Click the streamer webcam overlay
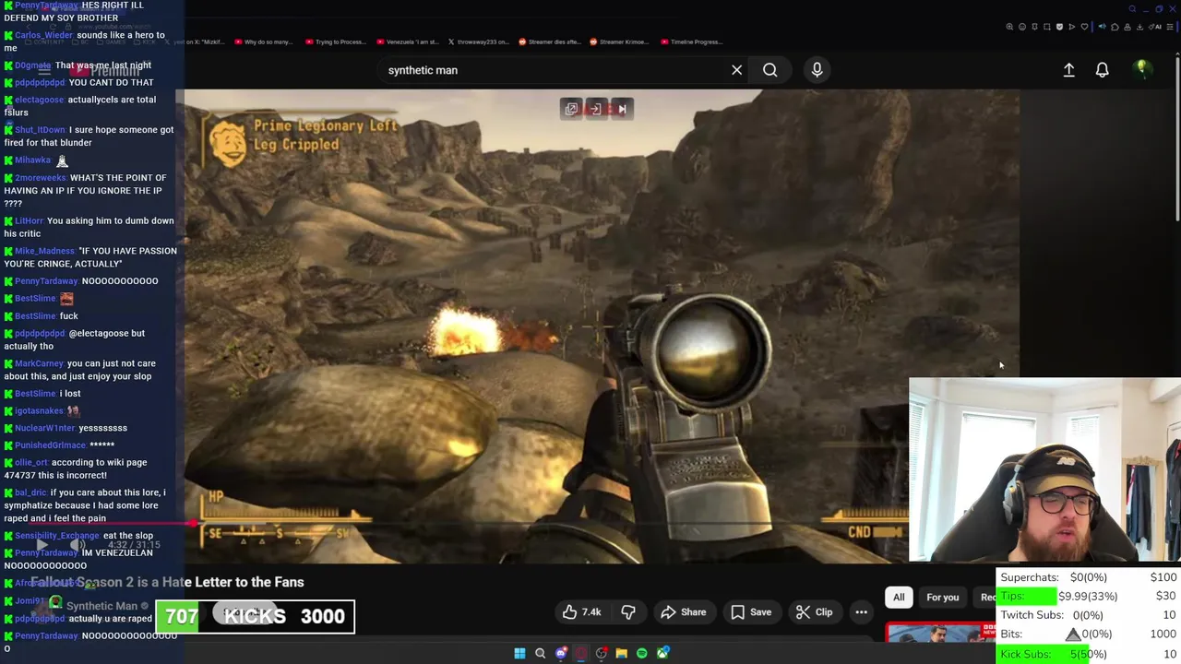Viewport: 1181px width, 664px height. [x=1044, y=469]
